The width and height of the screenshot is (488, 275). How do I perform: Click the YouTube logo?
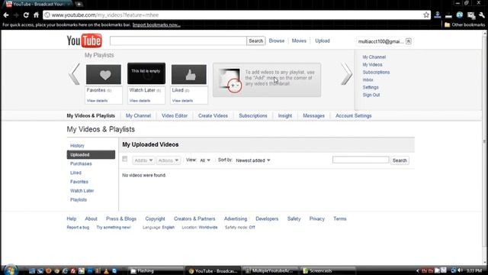pyautogui.click(x=85, y=40)
